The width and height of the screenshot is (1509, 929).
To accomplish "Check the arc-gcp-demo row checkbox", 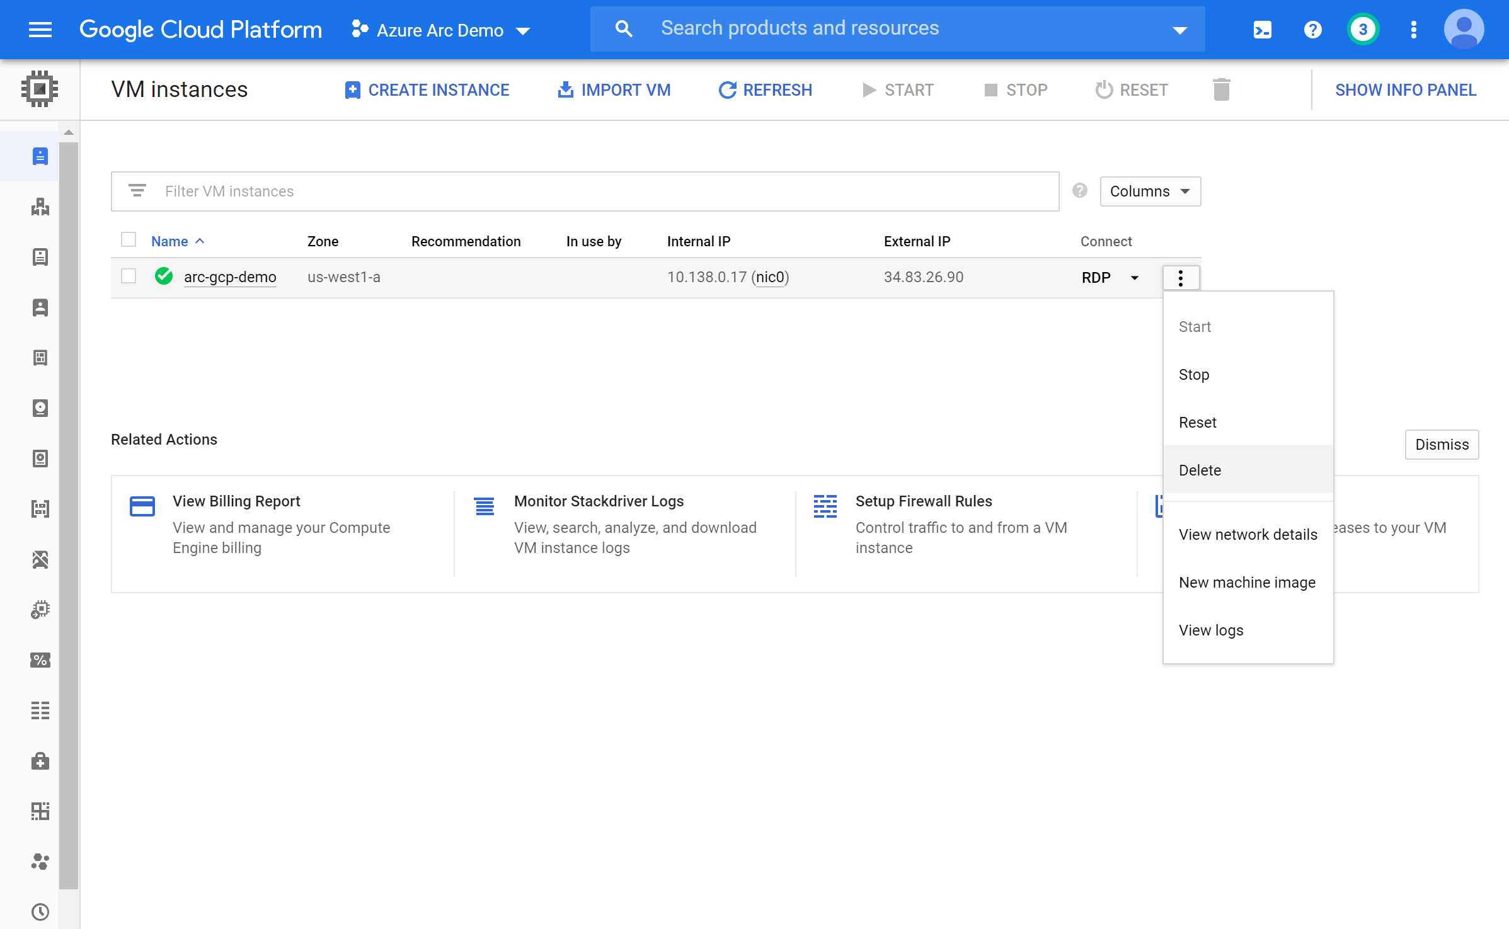I will 129,276.
